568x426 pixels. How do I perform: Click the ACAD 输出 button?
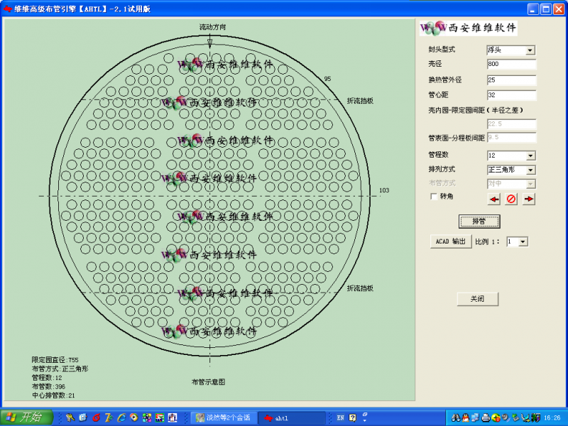click(451, 241)
